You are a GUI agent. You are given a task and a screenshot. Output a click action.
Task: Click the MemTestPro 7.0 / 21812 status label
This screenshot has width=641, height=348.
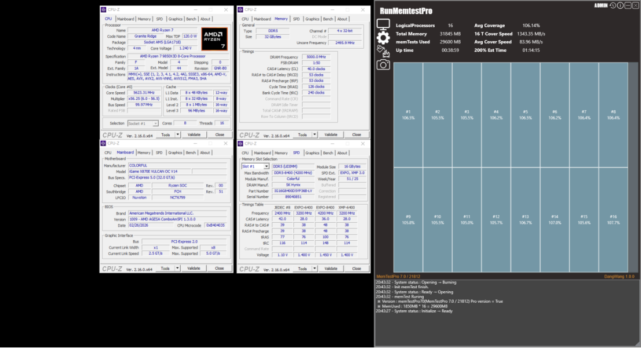398,277
